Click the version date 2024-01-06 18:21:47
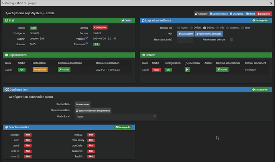Viewport: 275px width, 162px height. (x=104, y=39)
